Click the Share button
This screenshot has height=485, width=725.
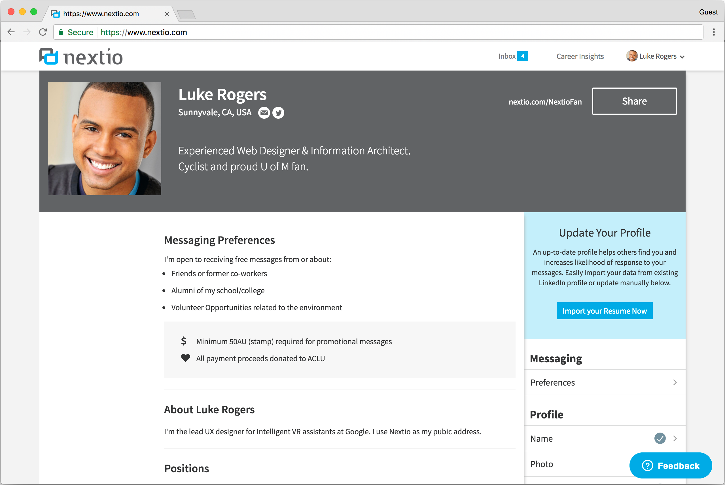point(634,101)
